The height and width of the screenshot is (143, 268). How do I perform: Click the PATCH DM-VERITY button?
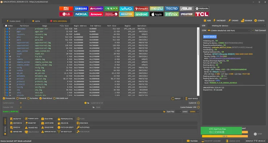66,128
